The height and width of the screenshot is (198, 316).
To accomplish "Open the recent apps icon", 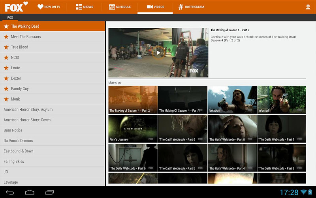I will click(49, 192).
